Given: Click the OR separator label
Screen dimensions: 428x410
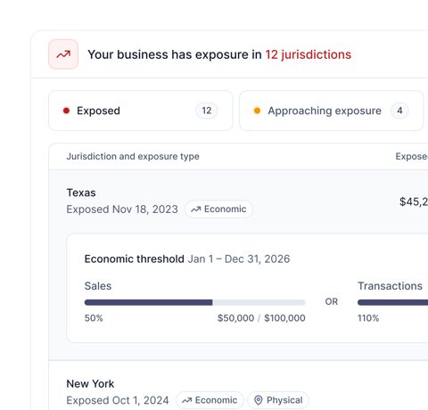Looking at the screenshot, I should [332, 301].
